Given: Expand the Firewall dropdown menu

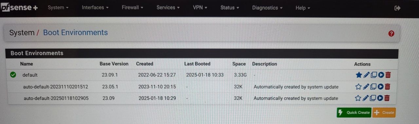Looking at the screenshot, I should (x=133, y=8).
